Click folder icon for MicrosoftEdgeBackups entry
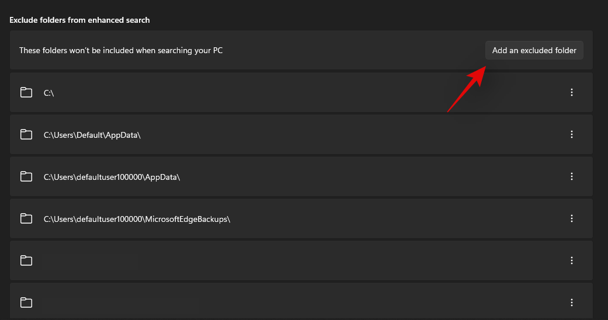Screen dimensions: 608x320 click(26, 218)
